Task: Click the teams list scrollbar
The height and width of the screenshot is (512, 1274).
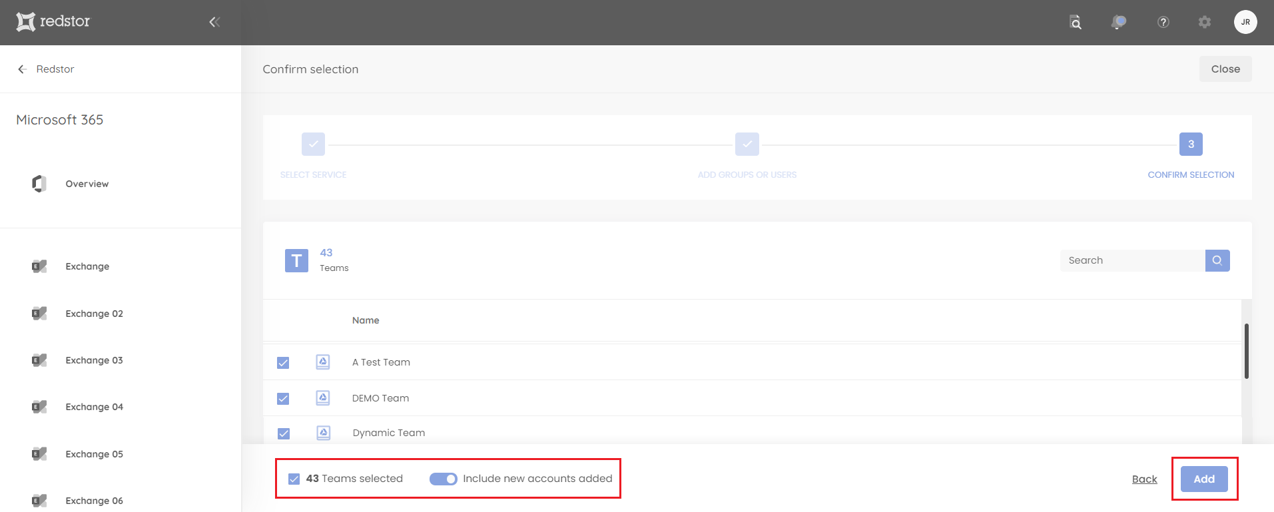Action: click(1247, 352)
